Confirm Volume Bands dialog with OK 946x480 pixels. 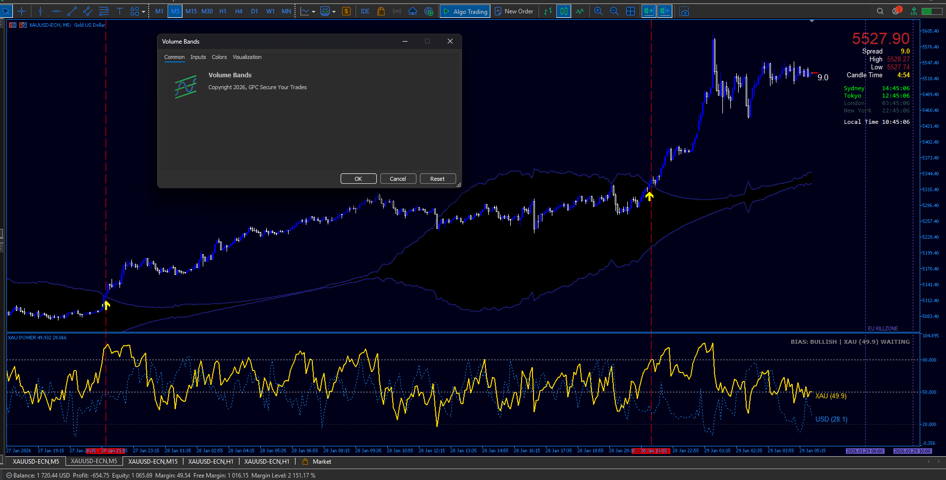pos(358,179)
